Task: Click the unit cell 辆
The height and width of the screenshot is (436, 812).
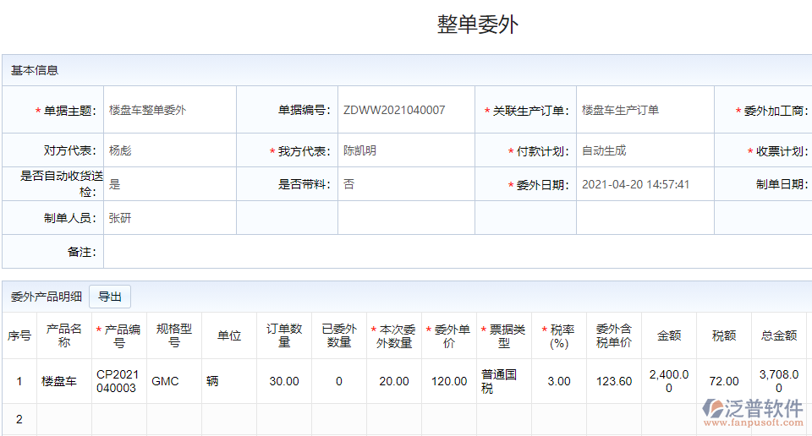Action: pos(229,381)
